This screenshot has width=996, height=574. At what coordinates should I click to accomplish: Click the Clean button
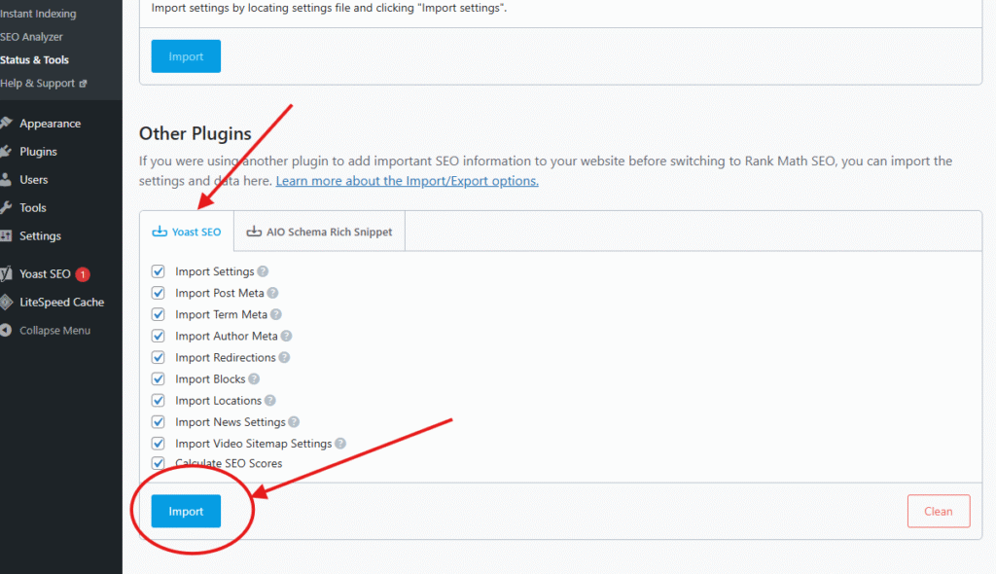939,511
